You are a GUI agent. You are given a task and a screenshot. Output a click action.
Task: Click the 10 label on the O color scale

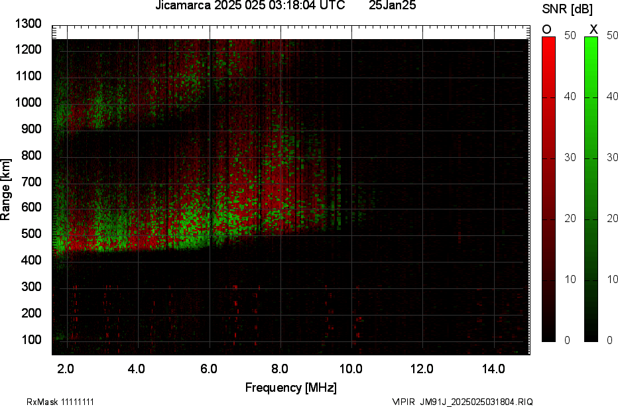[570, 279]
